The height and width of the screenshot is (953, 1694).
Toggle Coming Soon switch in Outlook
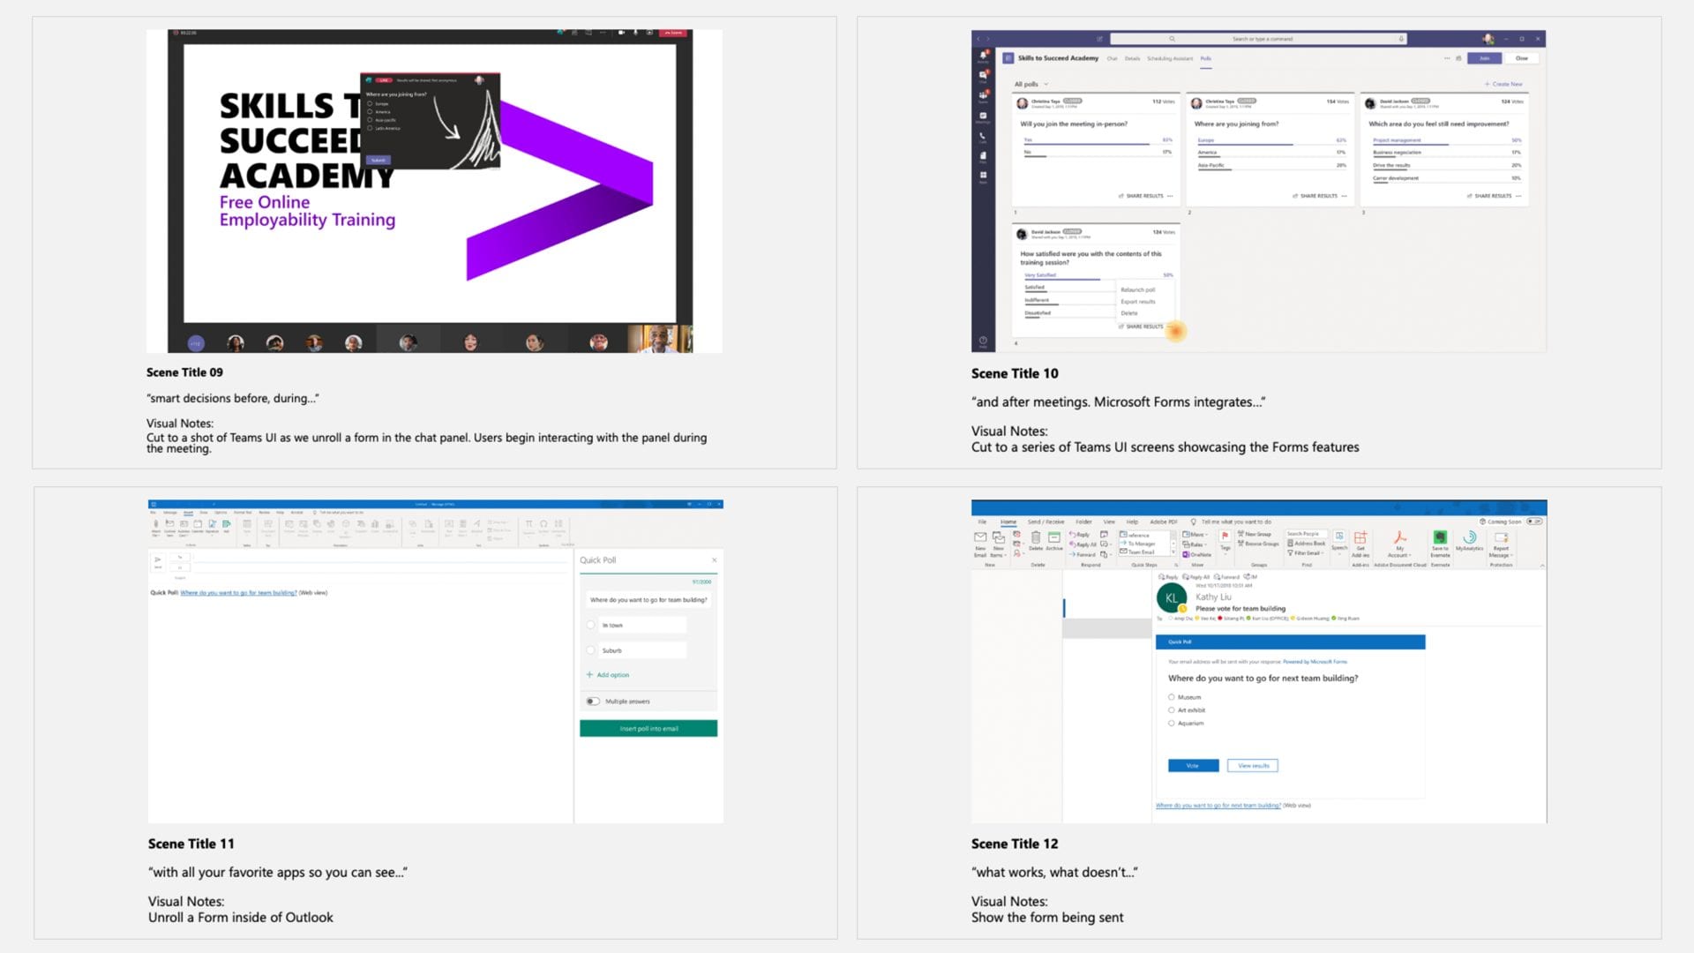pyautogui.click(x=1534, y=522)
